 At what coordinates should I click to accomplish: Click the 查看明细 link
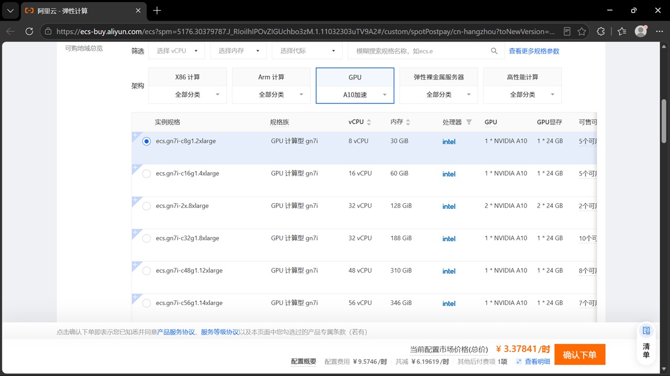(537, 361)
